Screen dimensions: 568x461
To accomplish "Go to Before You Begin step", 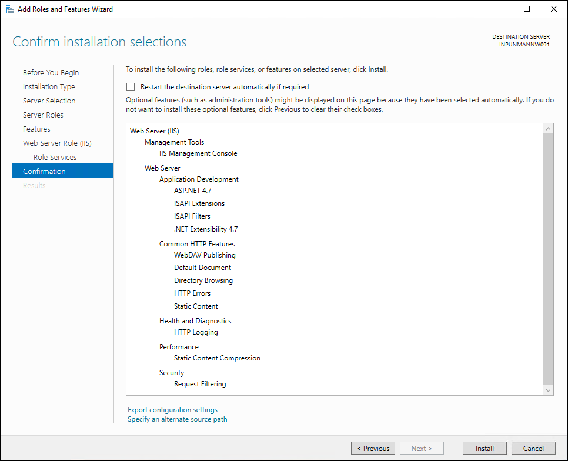I will click(51, 73).
